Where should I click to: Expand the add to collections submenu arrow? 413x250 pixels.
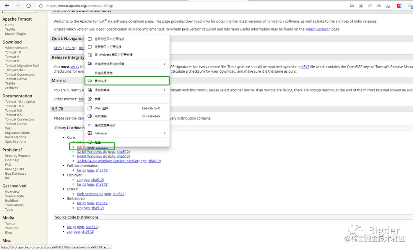(164, 90)
